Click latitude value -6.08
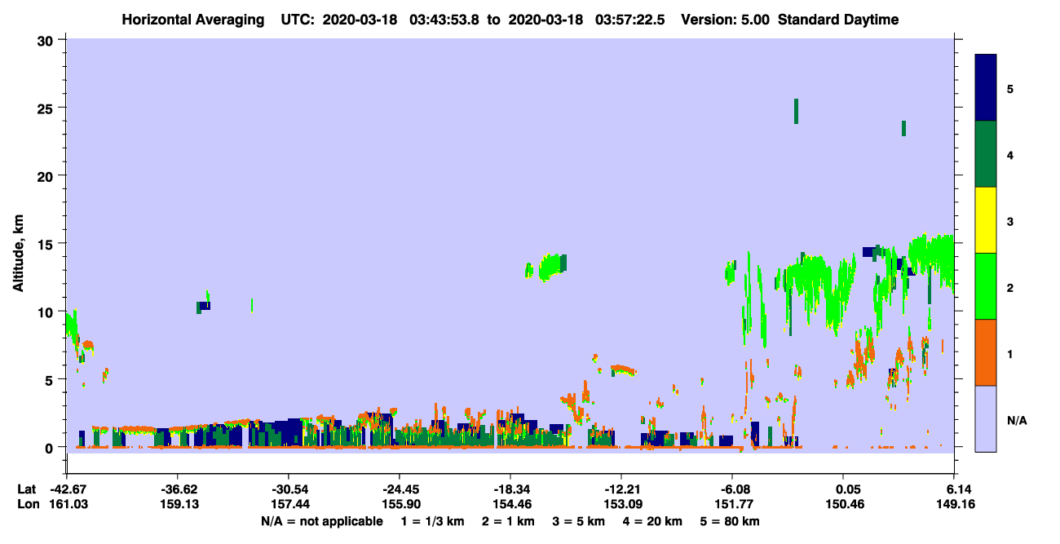1060x544 pixels. (x=732, y=489)
